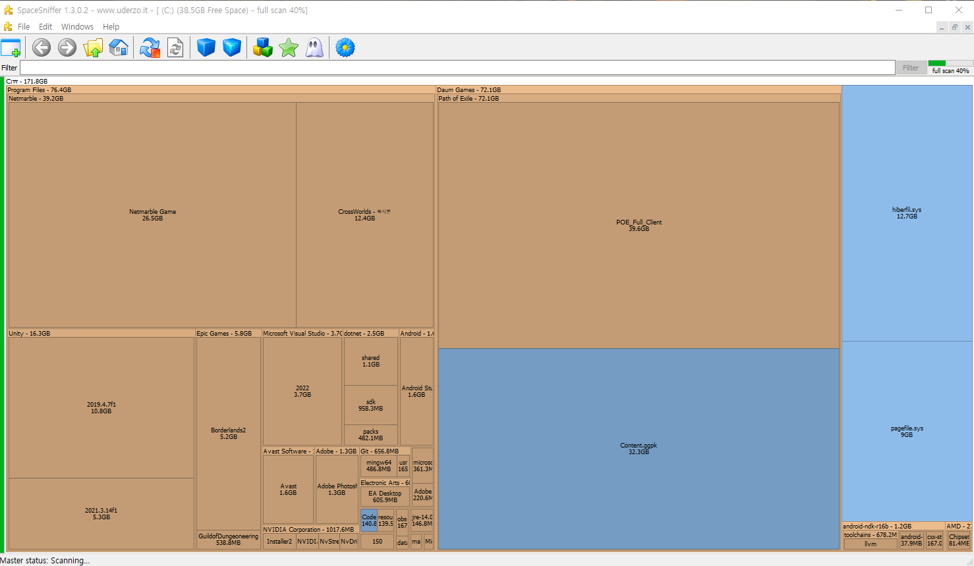Click the Master status: Scanning text
Image resolution: width=974 pixels, height=566 pixels.
coord(45,561)
